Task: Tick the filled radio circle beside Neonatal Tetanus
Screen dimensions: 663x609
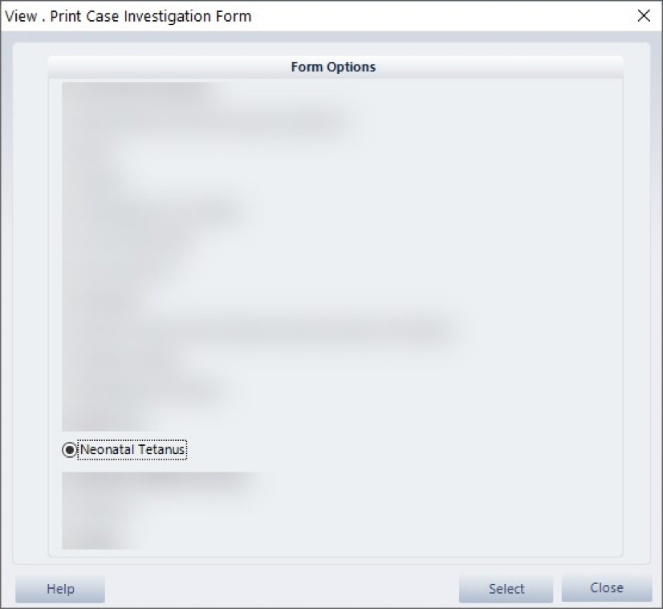Action: 69,449
